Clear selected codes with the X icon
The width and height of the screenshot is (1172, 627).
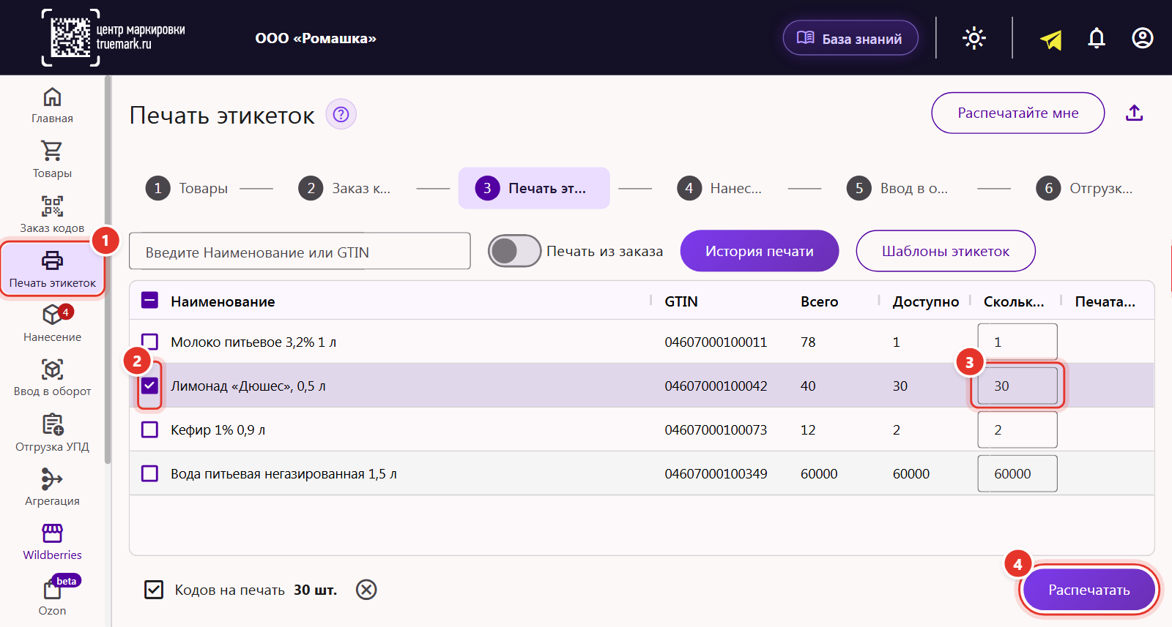coord(366,590)
